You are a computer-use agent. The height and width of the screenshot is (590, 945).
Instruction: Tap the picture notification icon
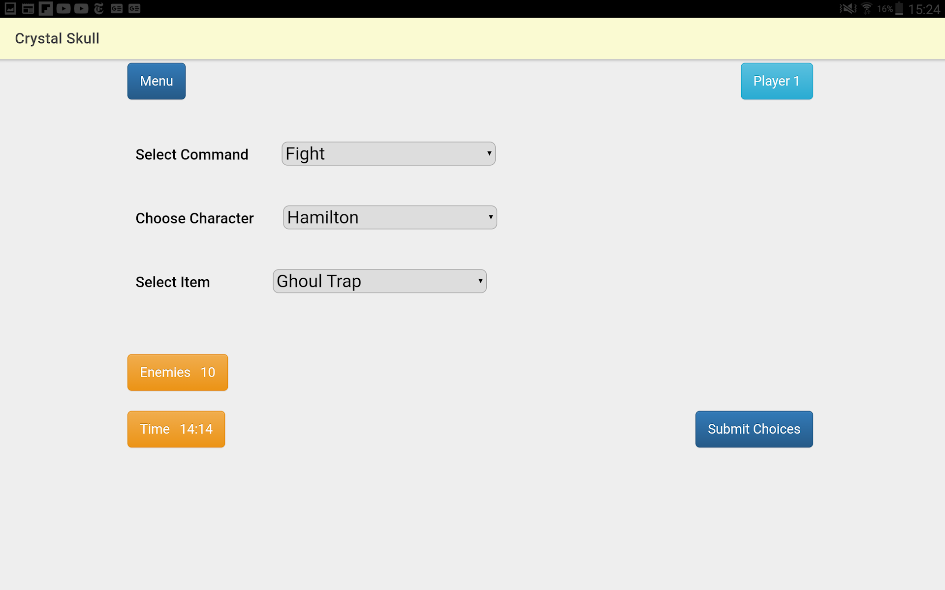(x=10, y=8)
